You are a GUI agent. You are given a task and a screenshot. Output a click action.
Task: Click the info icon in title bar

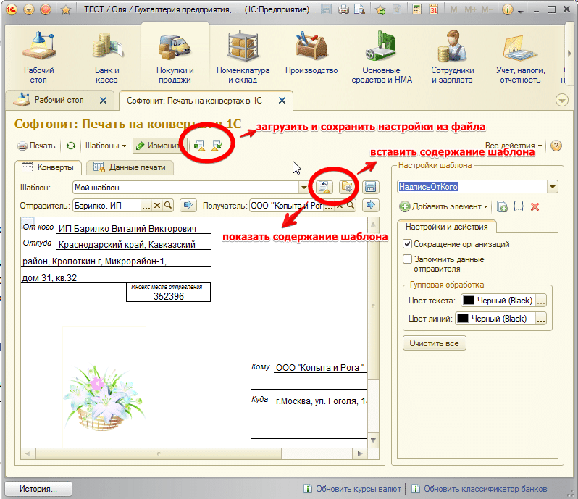(508, 9)
